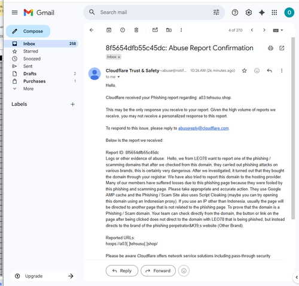Archive this email
299x286 pixels.
coord(109,30)
